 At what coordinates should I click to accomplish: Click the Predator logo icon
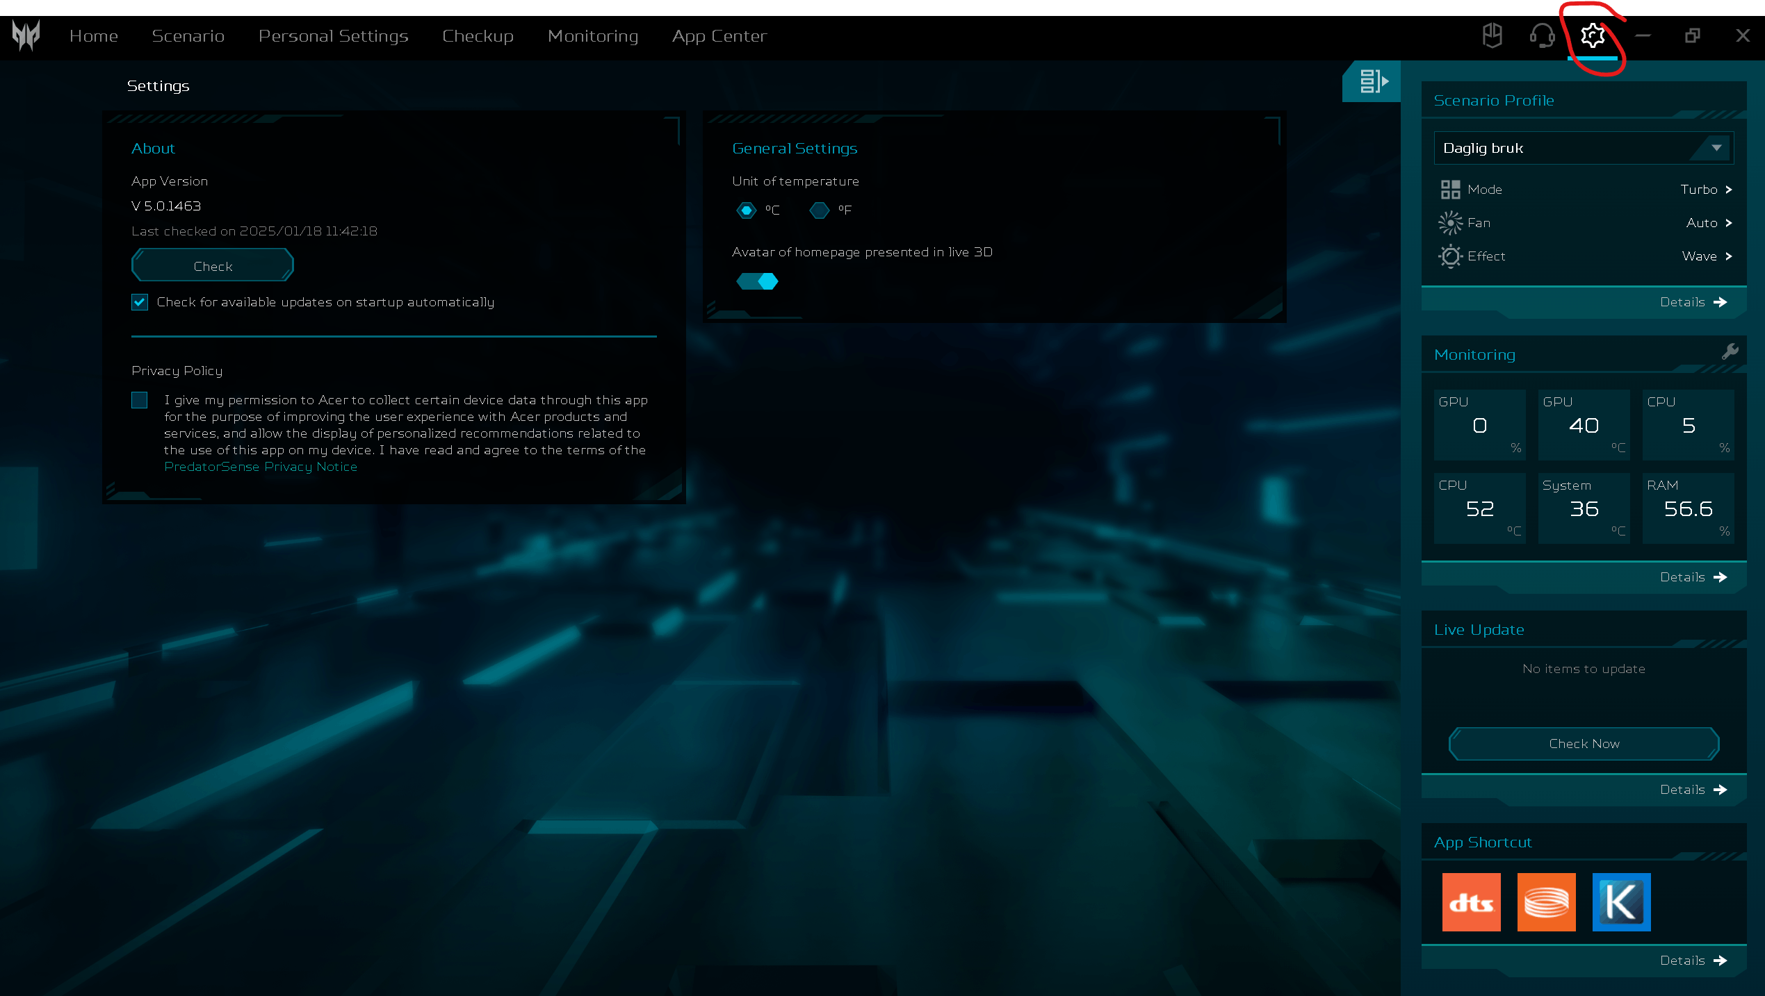26,35
